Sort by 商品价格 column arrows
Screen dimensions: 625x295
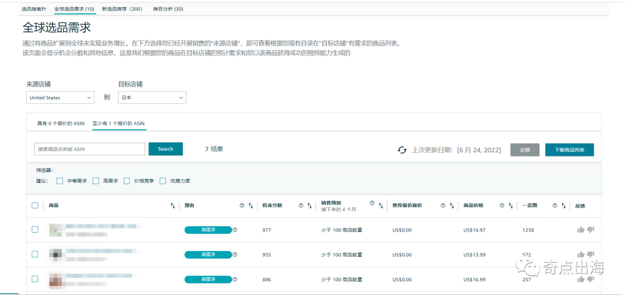pos(510,206)
